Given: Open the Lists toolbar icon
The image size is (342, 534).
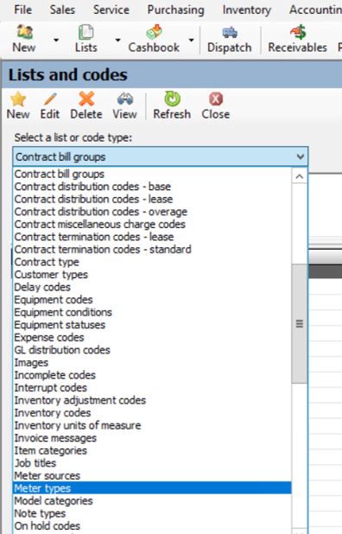Looking at the screenshot, I should 86,32.
